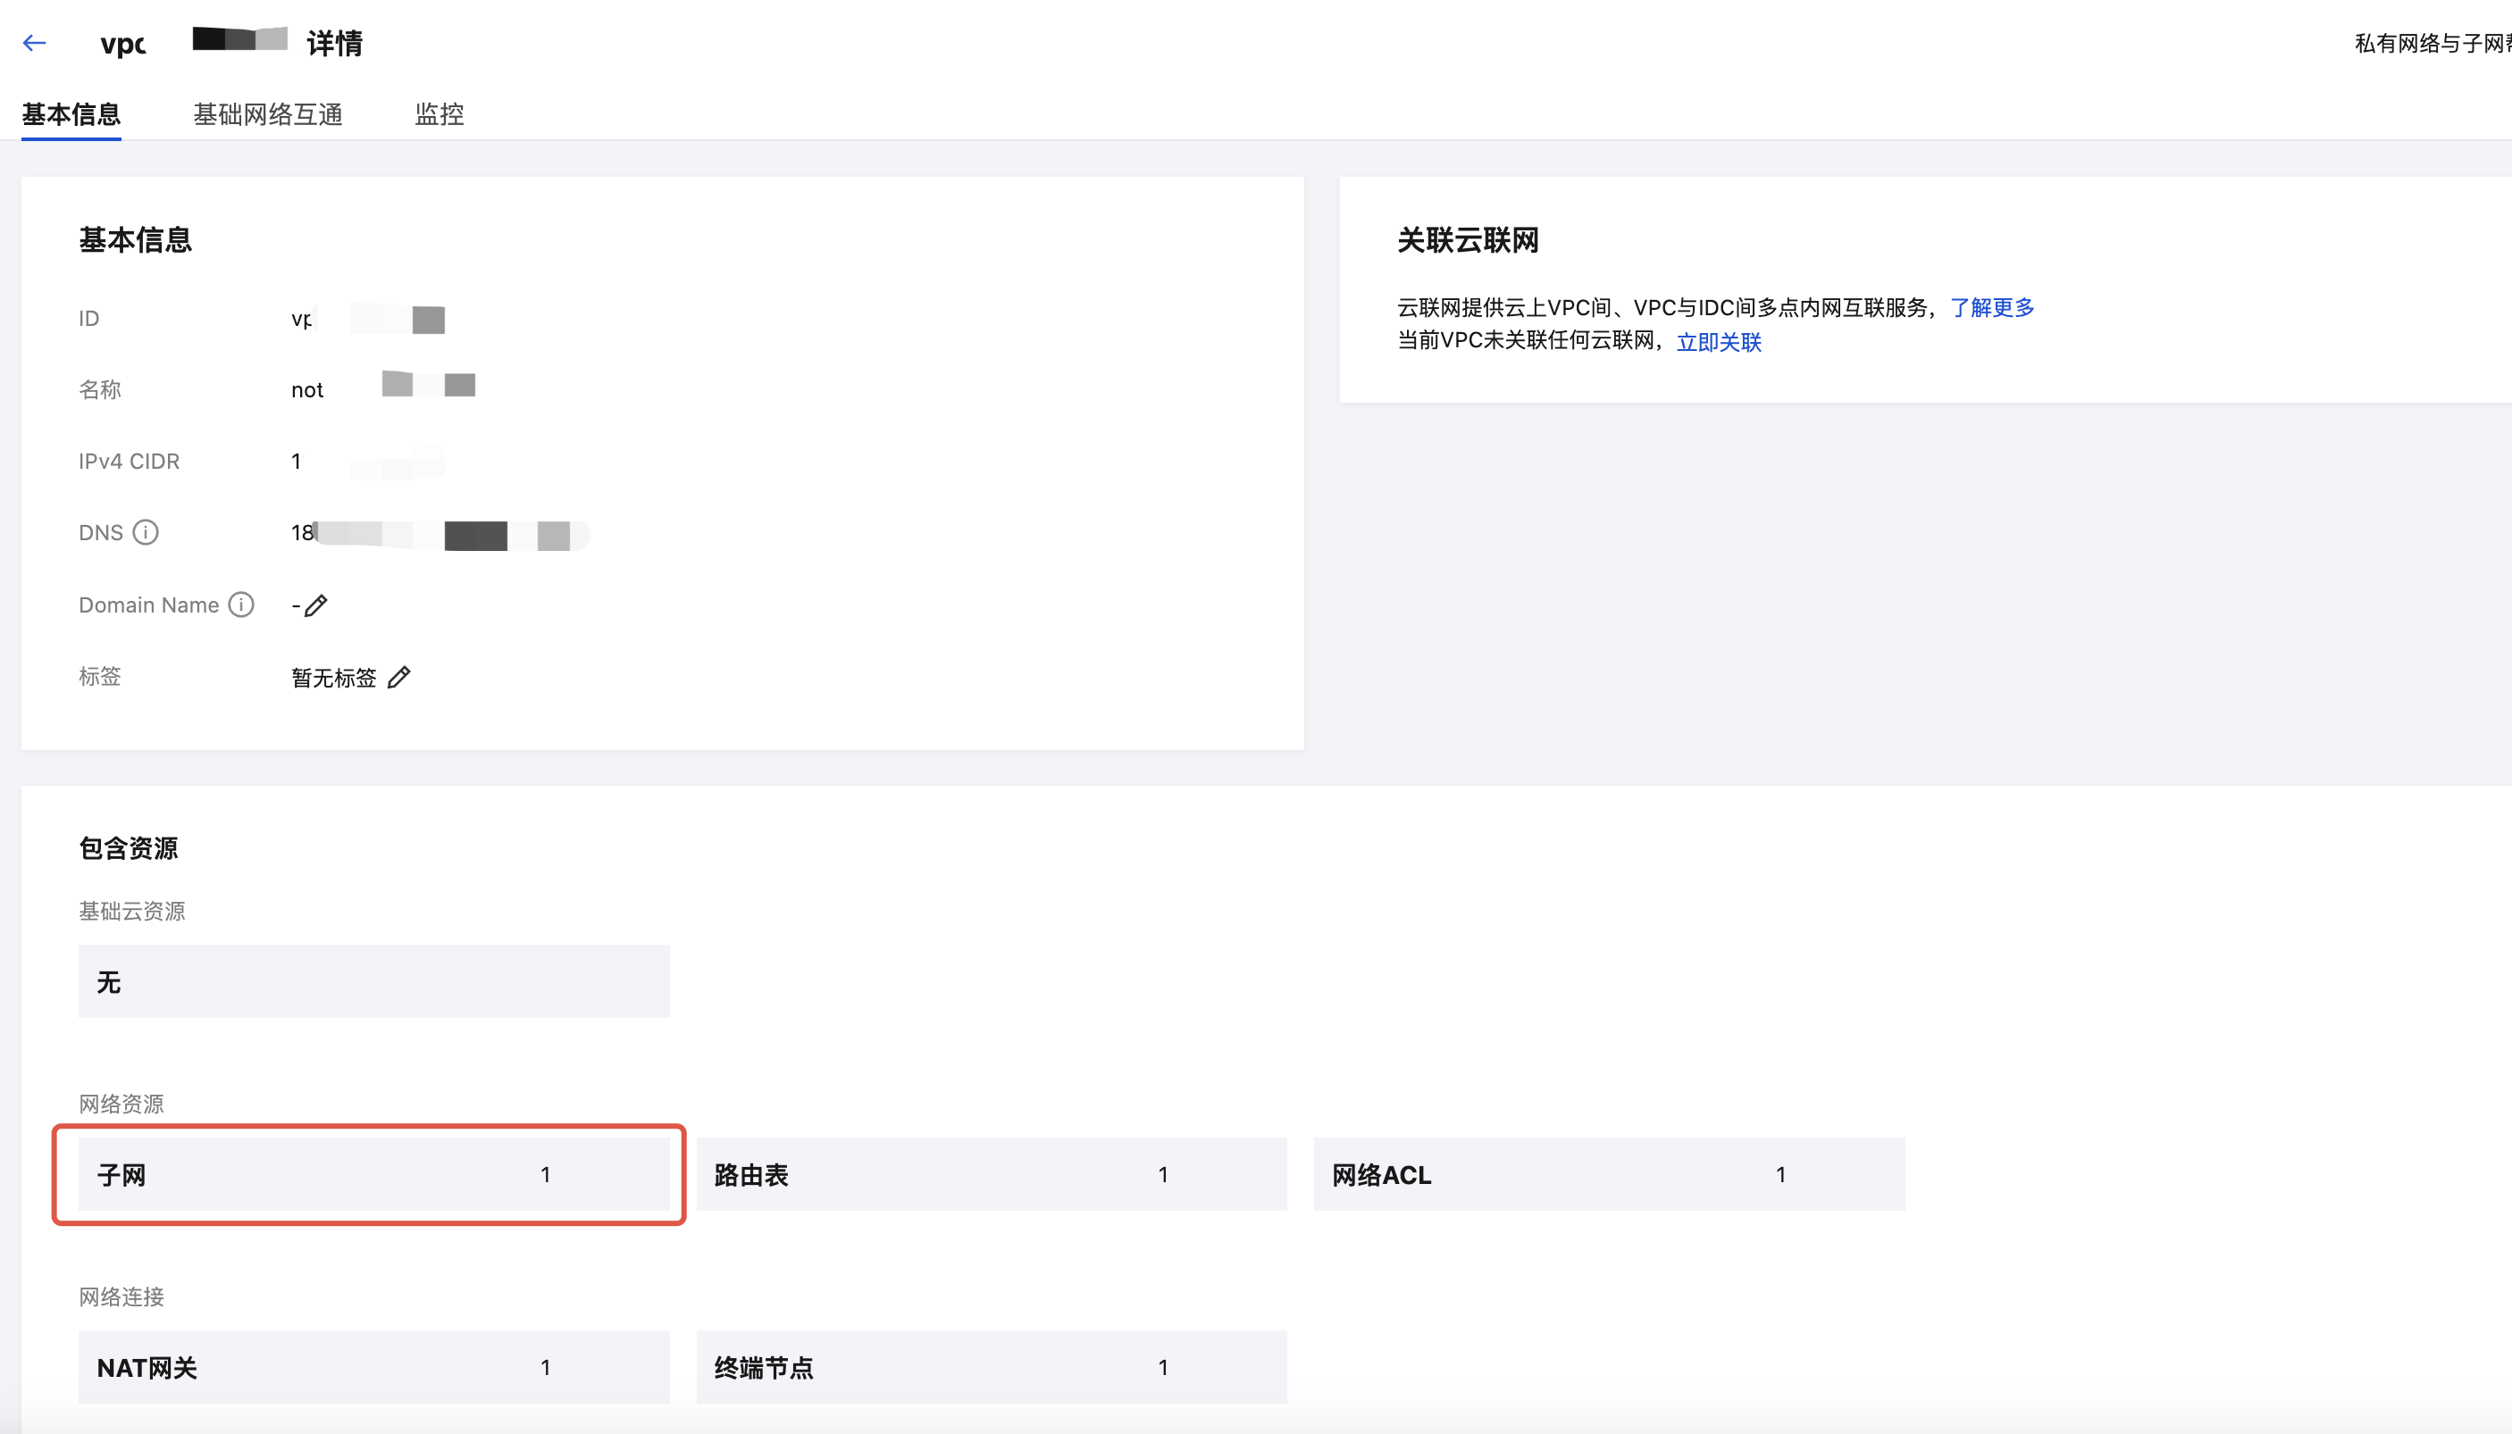Open the 监控 tab
Image resolution: width=2512 pixels, height=1434 pixels.
pos(440,114)
